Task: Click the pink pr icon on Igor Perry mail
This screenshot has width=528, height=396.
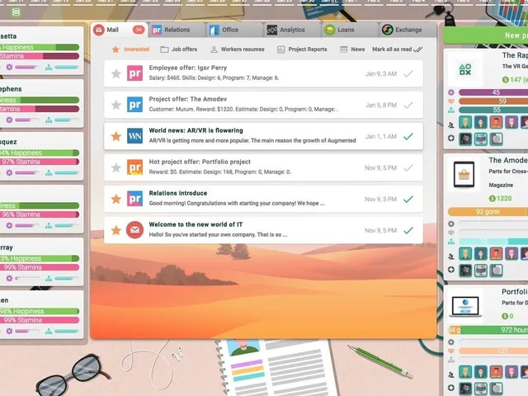Action: point(134,73)
